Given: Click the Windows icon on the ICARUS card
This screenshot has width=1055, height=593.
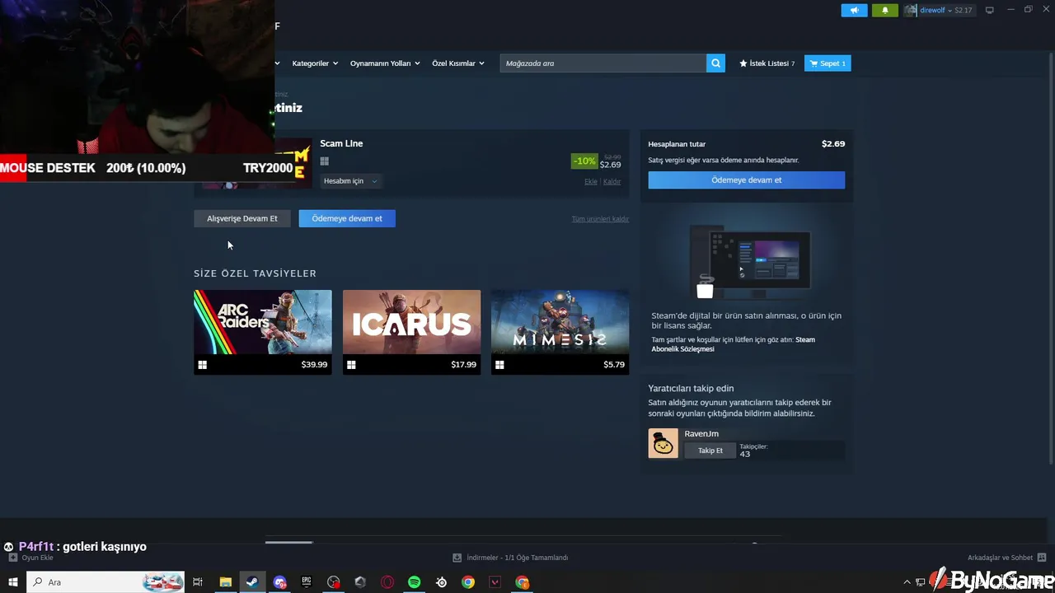Looking at the screenshot, I should coord(351,365).
